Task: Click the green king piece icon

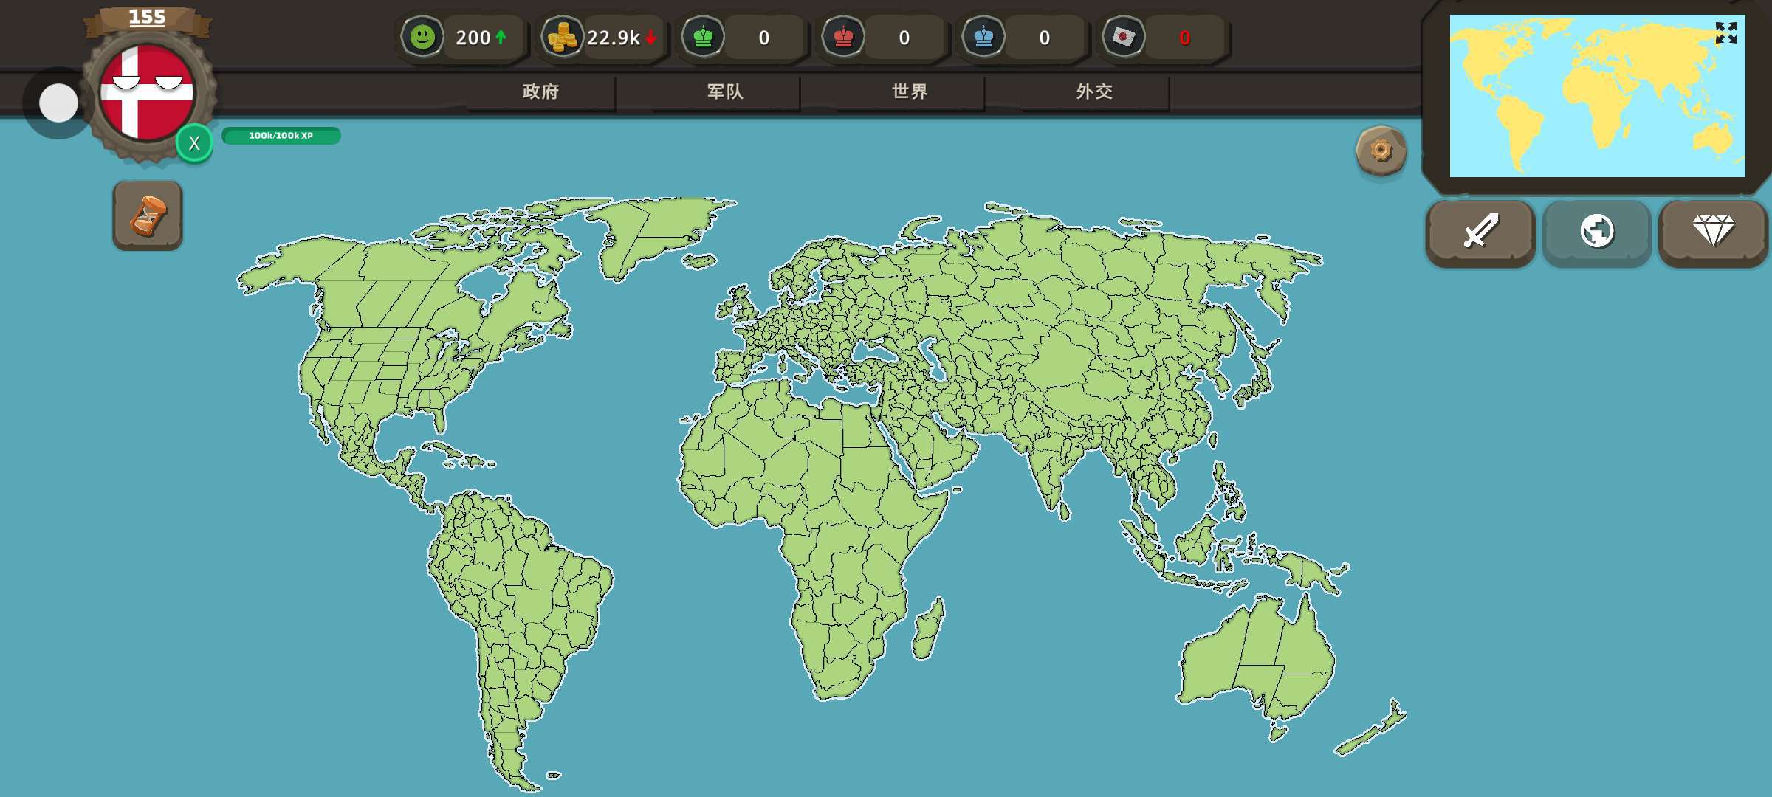Action: point(703,37)
